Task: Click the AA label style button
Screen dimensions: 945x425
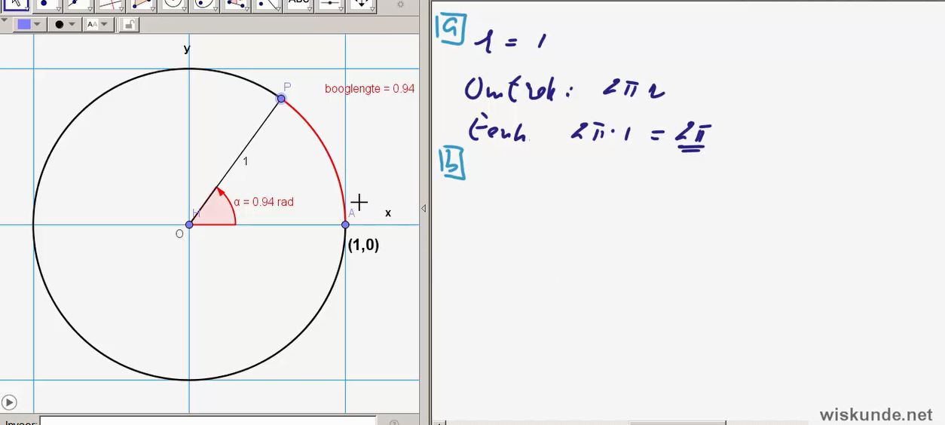Action: point(92,24)
